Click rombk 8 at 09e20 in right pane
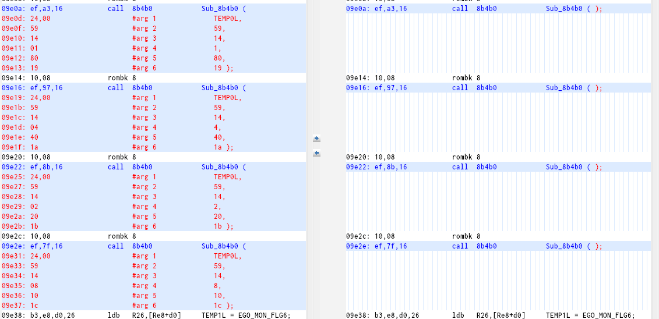Image resolution: width=659 pixels, height=319 pixels. click(466, 157)
